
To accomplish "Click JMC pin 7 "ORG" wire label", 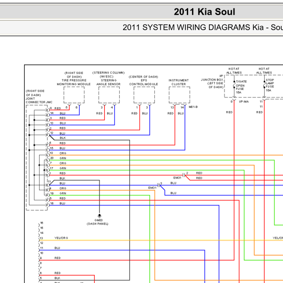I will [x=63, y=163].
